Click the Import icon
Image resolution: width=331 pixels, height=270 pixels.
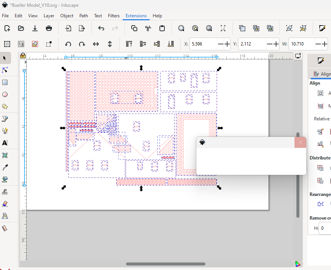pyautogui.click(x=68, y=28)
